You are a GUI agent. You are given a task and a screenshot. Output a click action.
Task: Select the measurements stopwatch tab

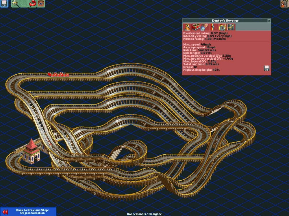pyautogui.click(x=222, y=27)
